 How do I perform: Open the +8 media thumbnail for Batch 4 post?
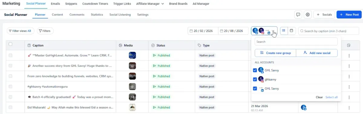pos(132,97)
